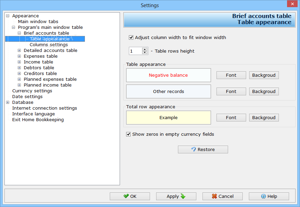Click the green arrow icon on Apply
This screenshot has height=207, width=300.
click(183, 196)
